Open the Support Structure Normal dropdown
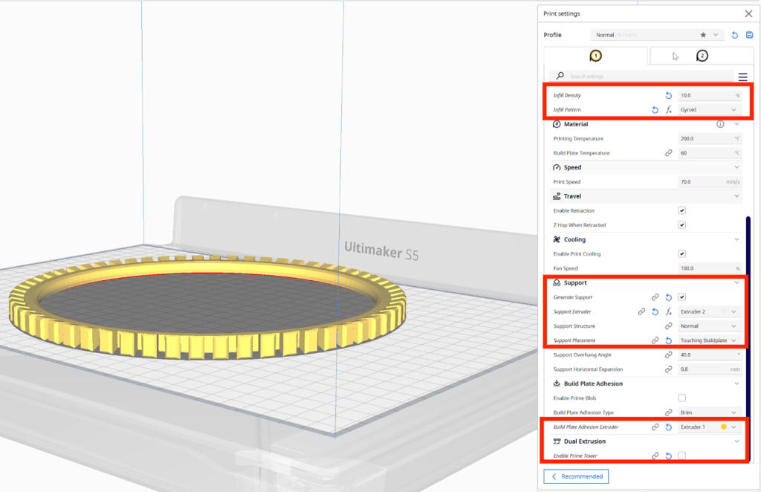The image size is (761, 492). point(710,326)
